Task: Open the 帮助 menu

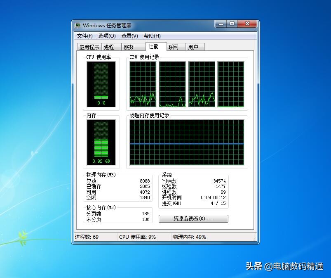Action: 152,36
